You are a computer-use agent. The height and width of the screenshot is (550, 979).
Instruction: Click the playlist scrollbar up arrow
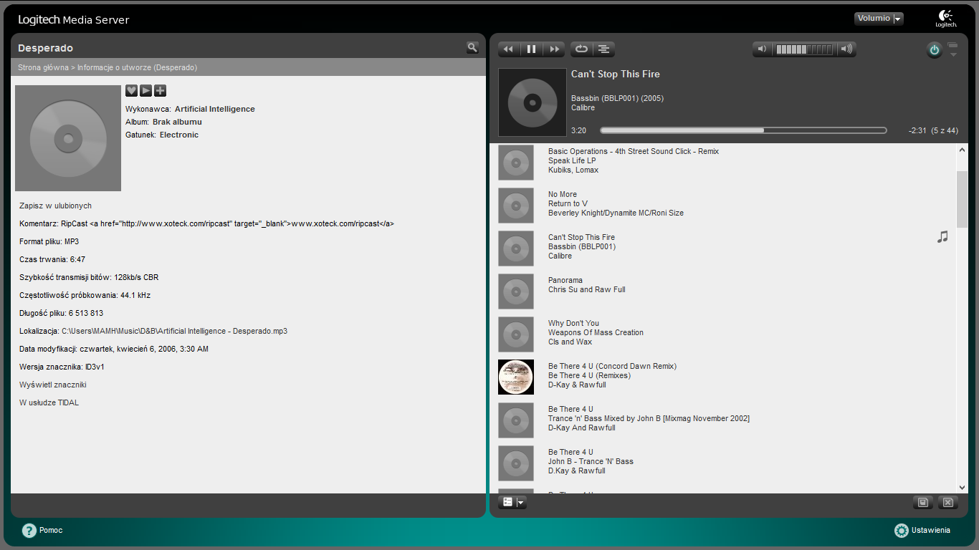coord(962,150)
